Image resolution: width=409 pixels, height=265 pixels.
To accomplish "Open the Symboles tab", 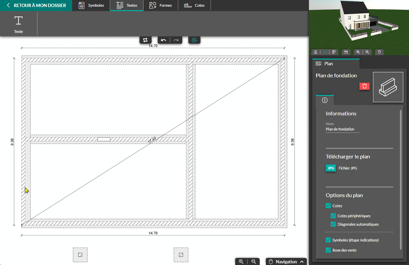I will tap(91, 5).
